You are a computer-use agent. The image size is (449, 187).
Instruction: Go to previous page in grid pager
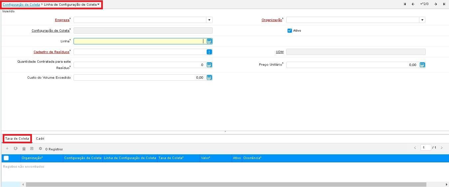pyautogui.click(x=415, y=148)
